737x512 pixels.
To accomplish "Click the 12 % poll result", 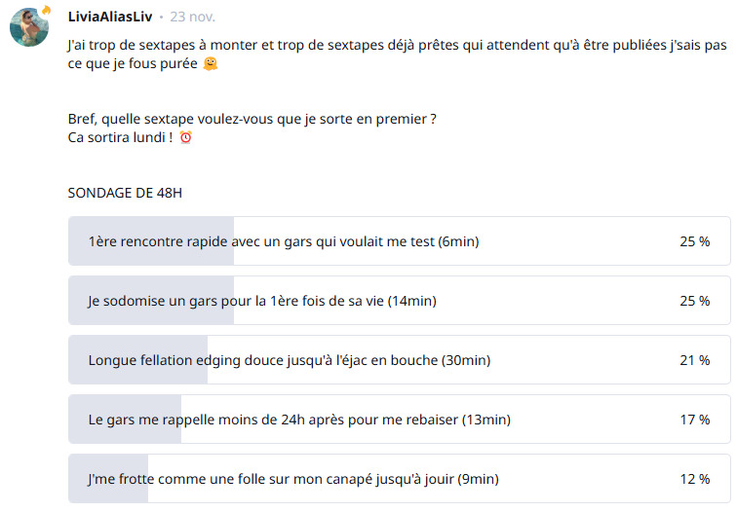I will click(x=694, y=479).
